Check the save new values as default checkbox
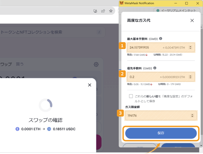Screen dimensions: 203x154 click(x=131, y=96)
